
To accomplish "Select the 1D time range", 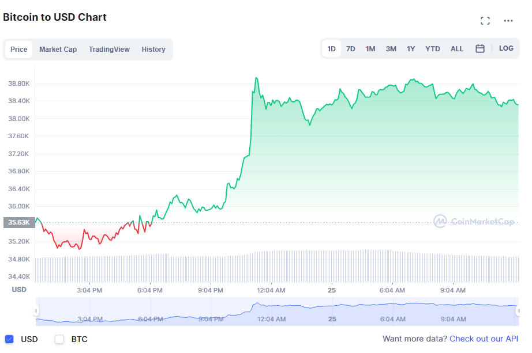I will (x=332, y=49).
